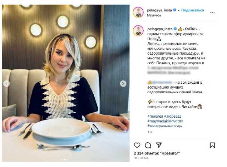The height and width of the screenshot is (167, 227).
Task: Click the Mayrveda location link
Action: coord(154,15)
